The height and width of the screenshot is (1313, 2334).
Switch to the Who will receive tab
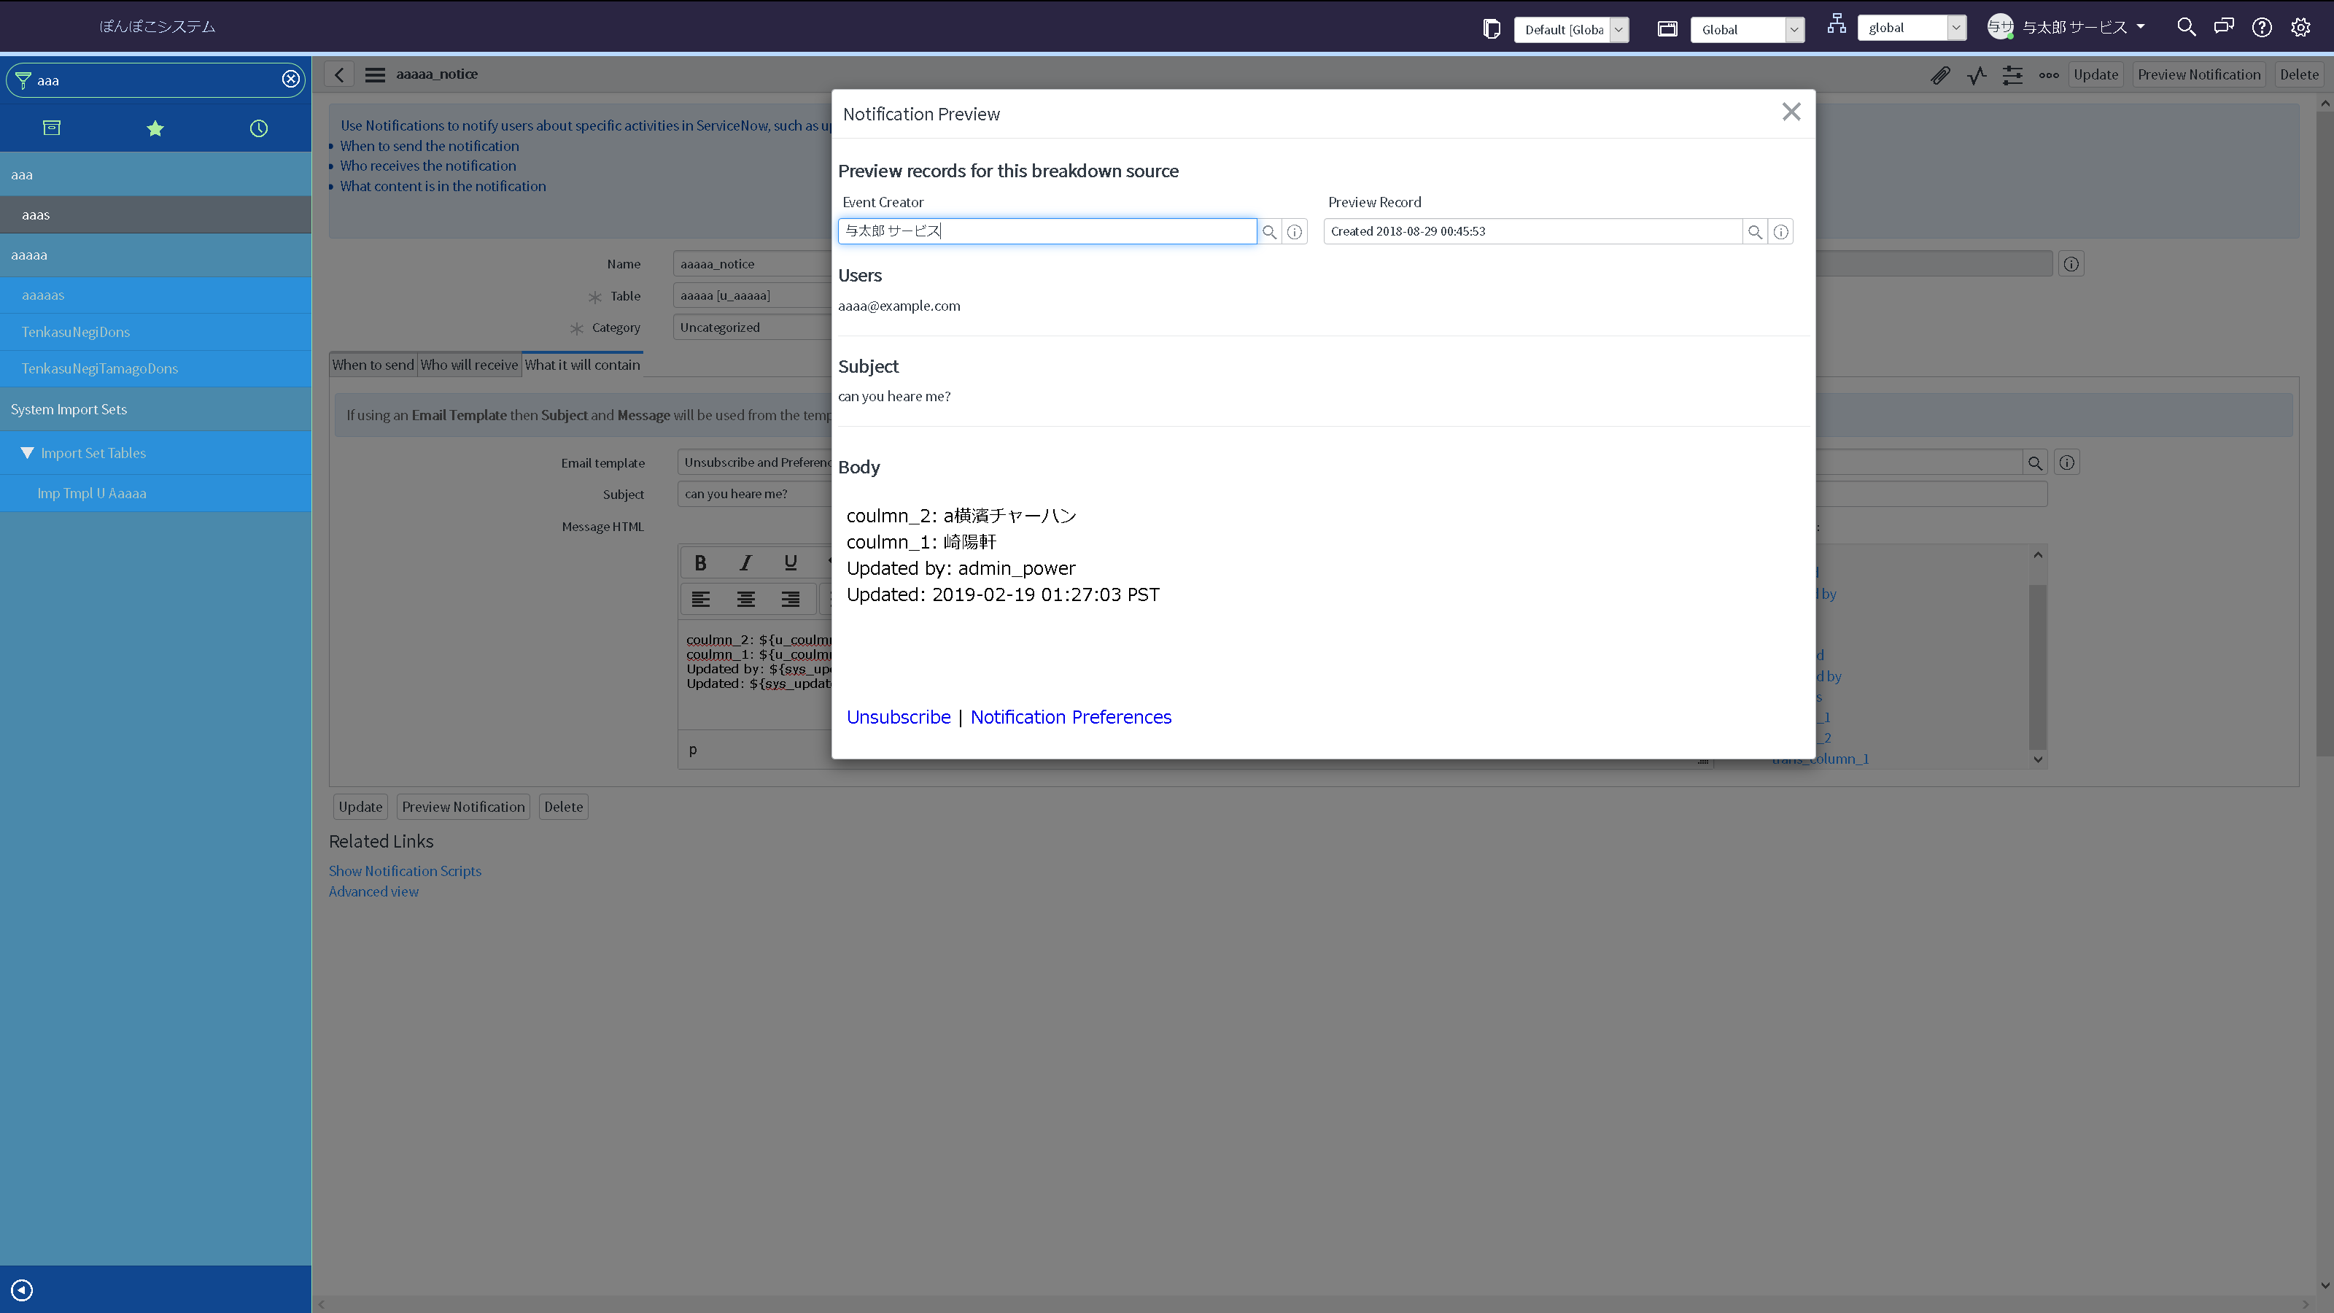click(x=468, y=365)
